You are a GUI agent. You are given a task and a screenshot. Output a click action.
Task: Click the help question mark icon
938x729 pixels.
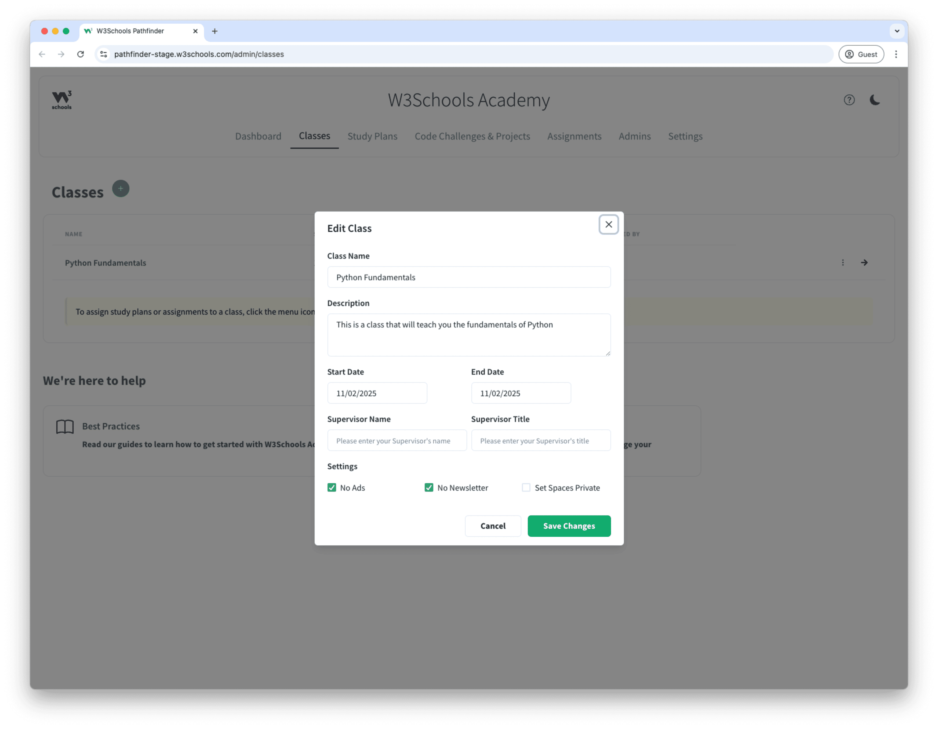(849, 100)
